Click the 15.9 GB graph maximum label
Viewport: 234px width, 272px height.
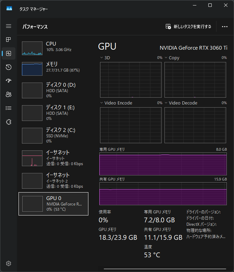221,179
